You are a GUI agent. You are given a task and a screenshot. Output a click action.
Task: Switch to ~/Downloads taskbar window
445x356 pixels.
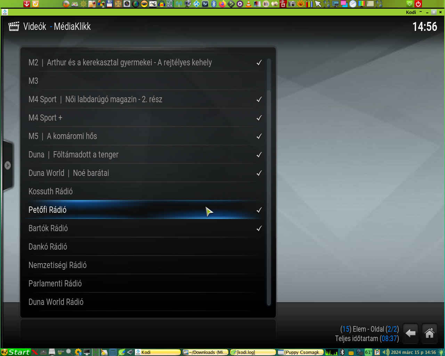[205, 352]
